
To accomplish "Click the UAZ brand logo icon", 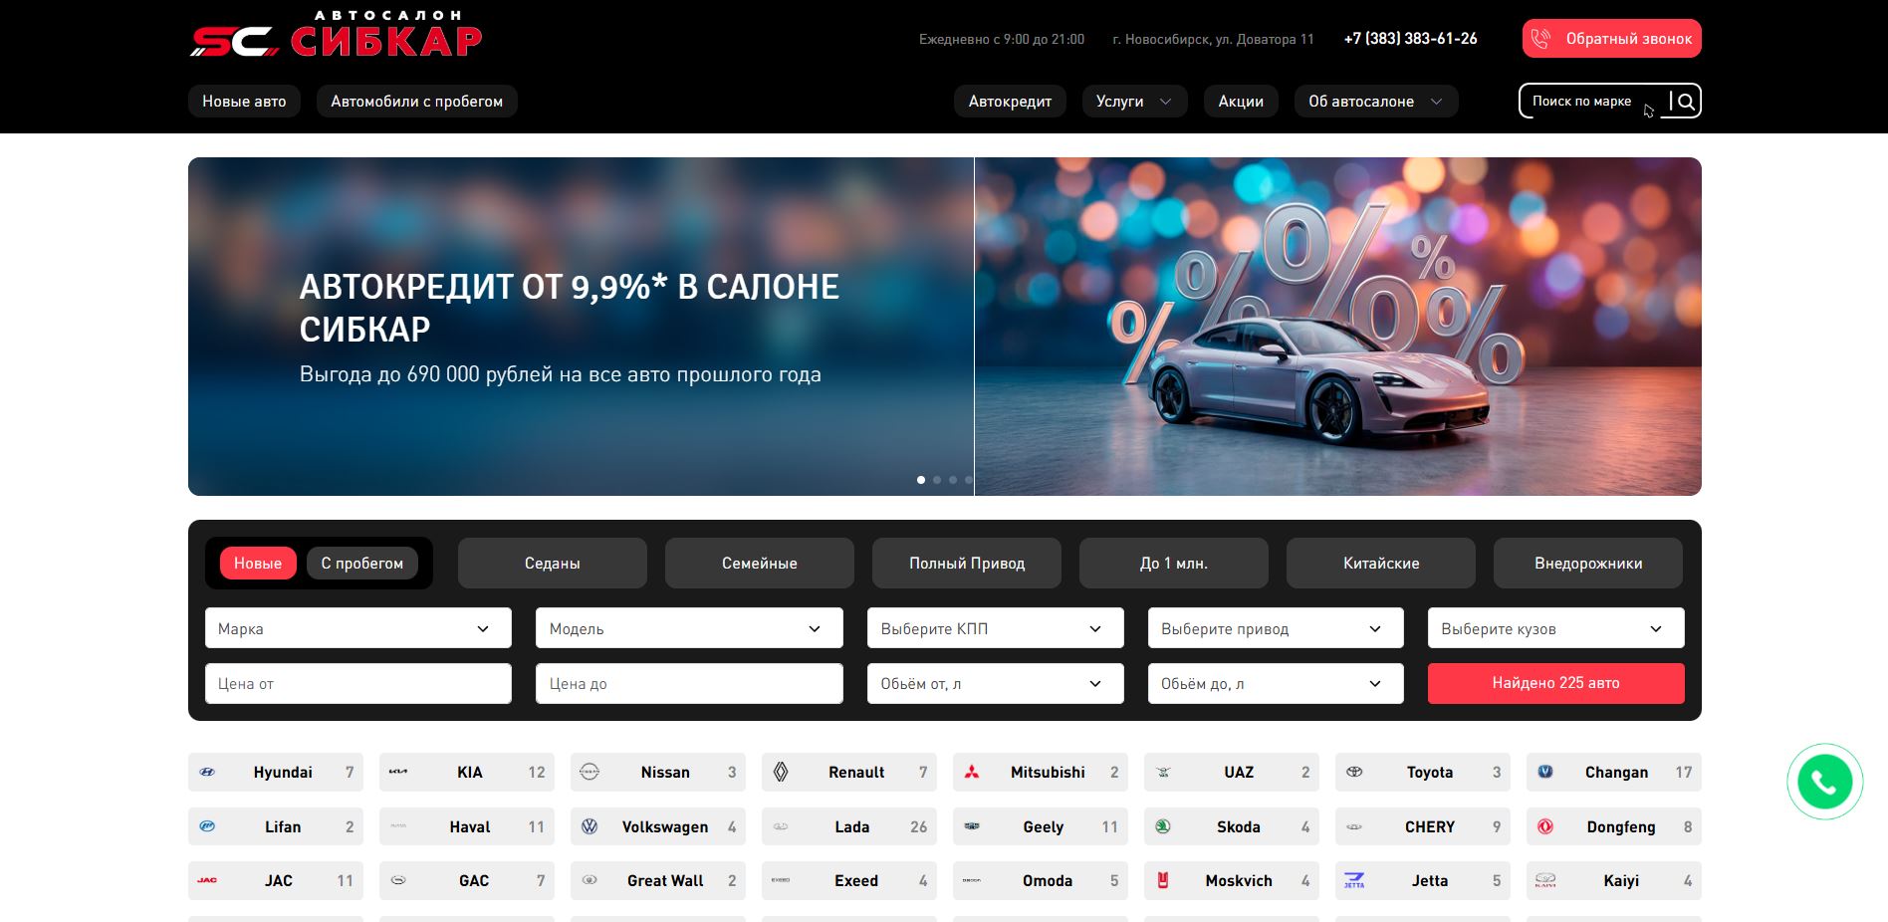I will (1163, 772).
